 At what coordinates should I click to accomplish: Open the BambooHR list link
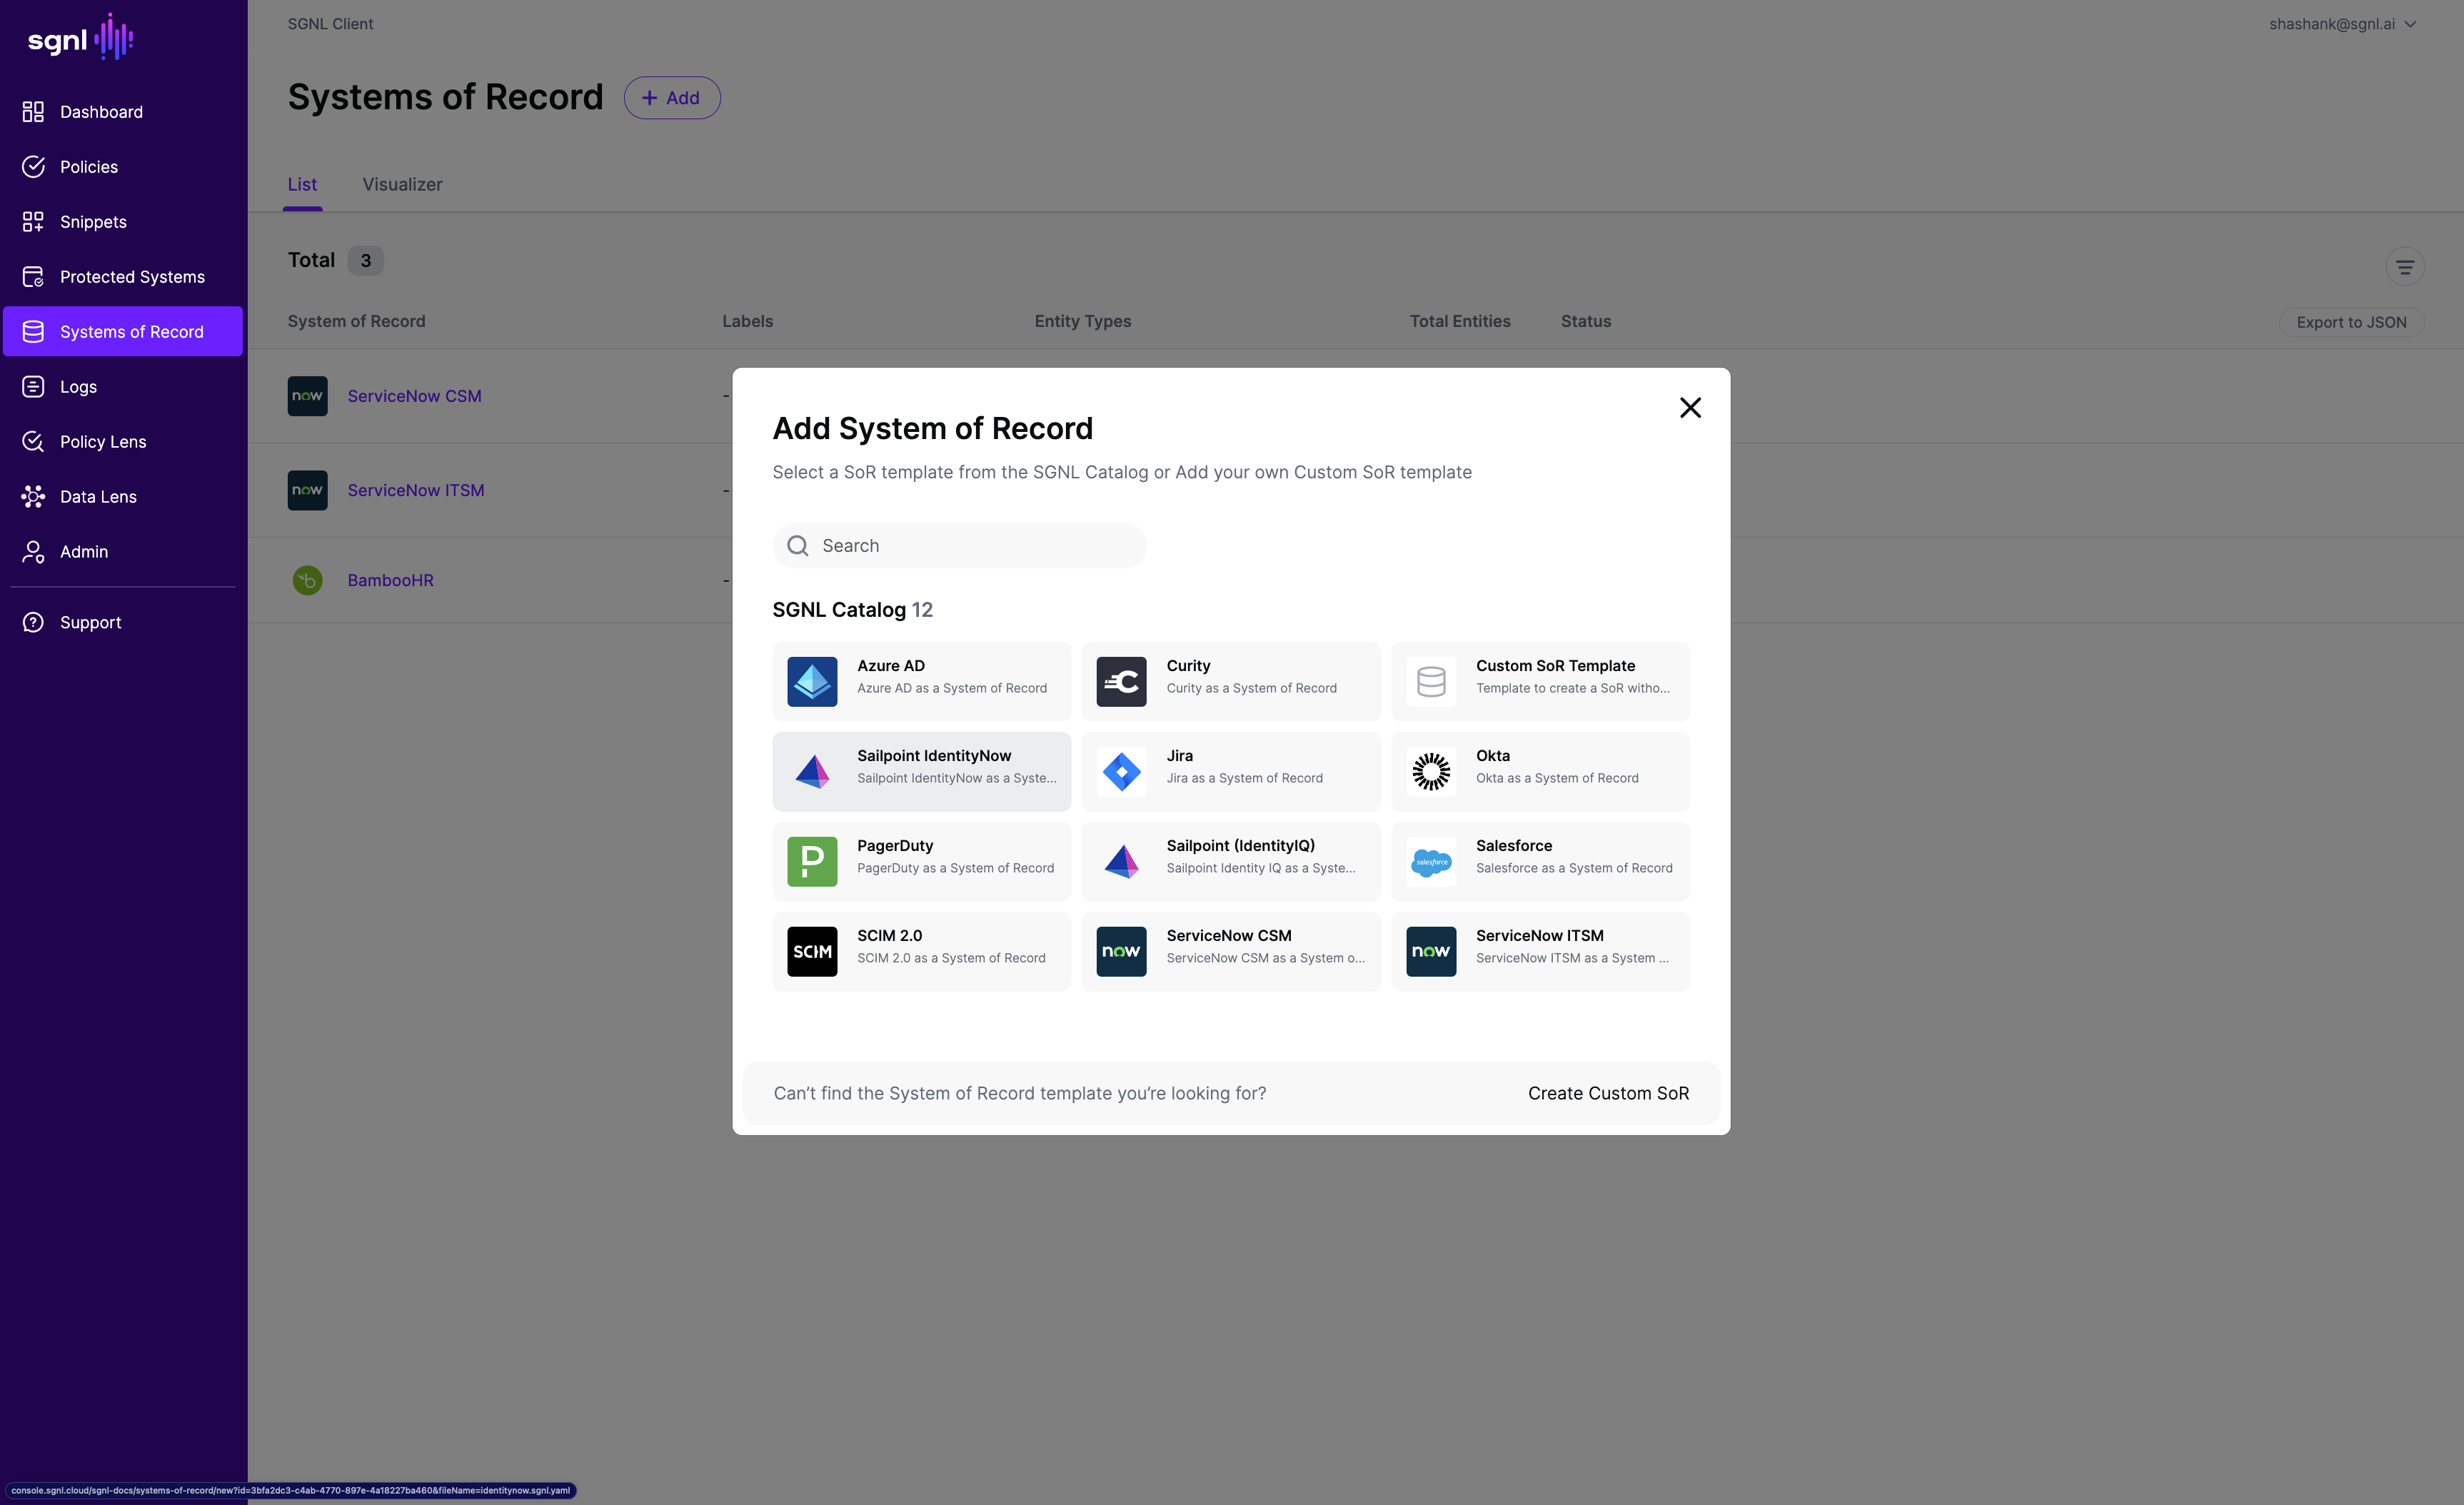(390, 580)
